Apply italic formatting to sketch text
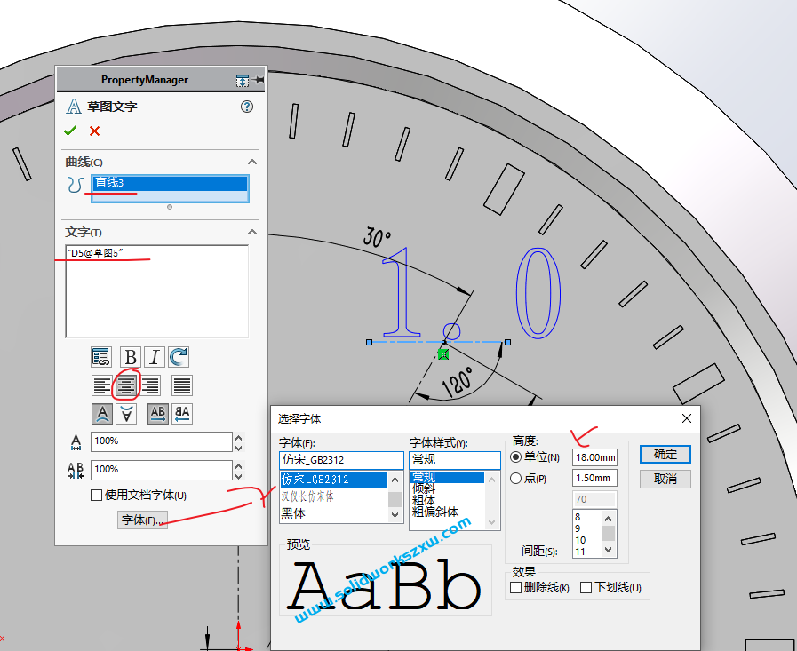797x651 pixels. pos(153,356)
